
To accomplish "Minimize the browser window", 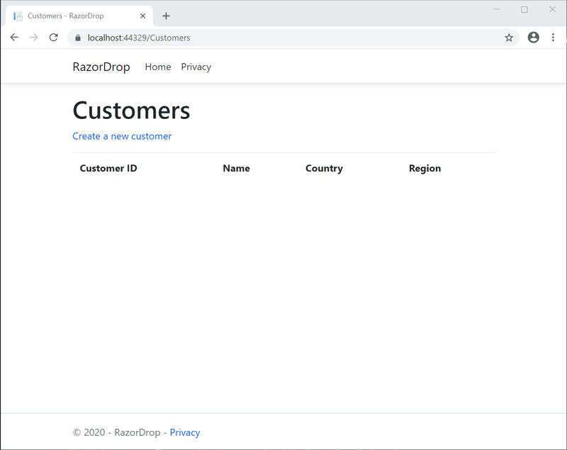I will [497, 9].
